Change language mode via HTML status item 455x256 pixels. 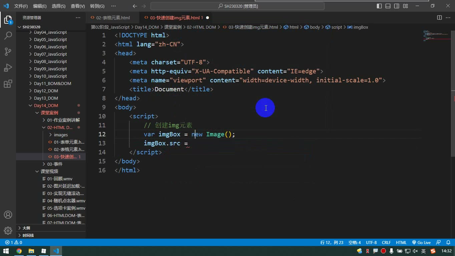pos(401,243)
